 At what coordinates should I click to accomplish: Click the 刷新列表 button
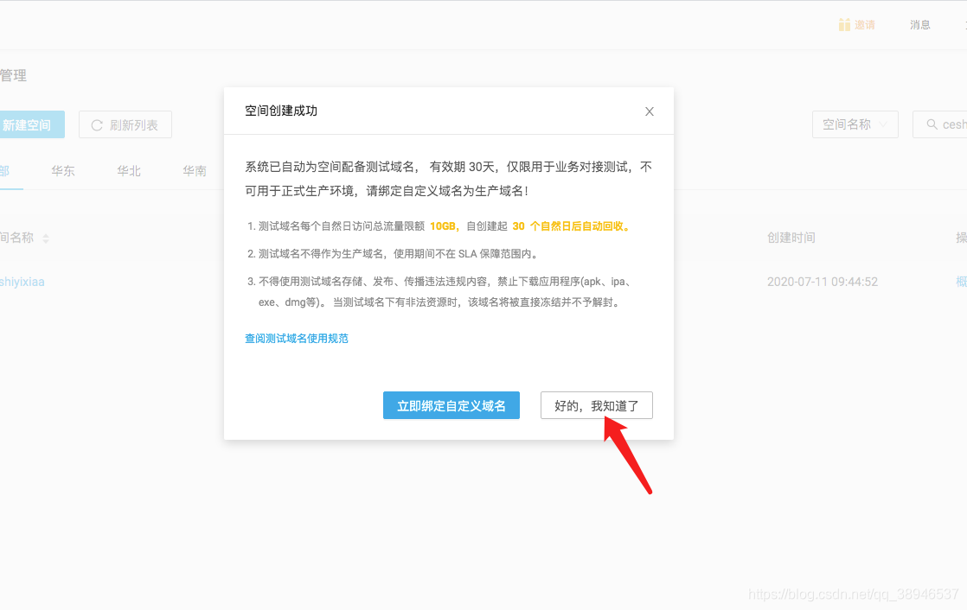[x=125, y=124]
